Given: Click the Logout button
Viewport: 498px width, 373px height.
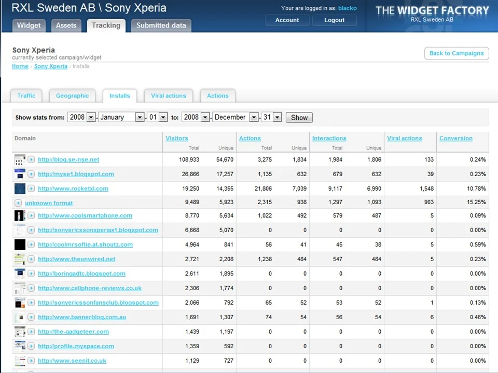Looking at the screenshot, I should tap(335, 20).
